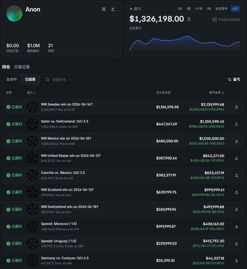Select the 1天 time range
Image resolution: width=247 pixels, height=269 pixels.
[x=180, y=9]
